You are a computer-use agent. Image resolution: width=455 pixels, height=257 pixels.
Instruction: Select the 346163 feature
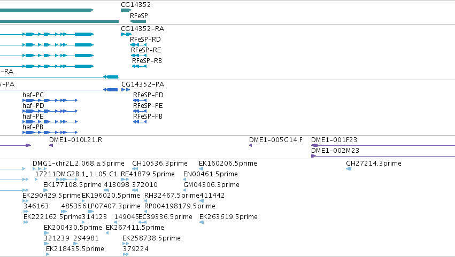point(26,212)
